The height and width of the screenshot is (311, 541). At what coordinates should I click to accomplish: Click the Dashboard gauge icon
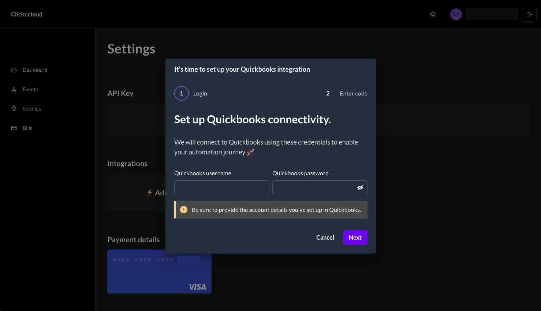[14, 70]
